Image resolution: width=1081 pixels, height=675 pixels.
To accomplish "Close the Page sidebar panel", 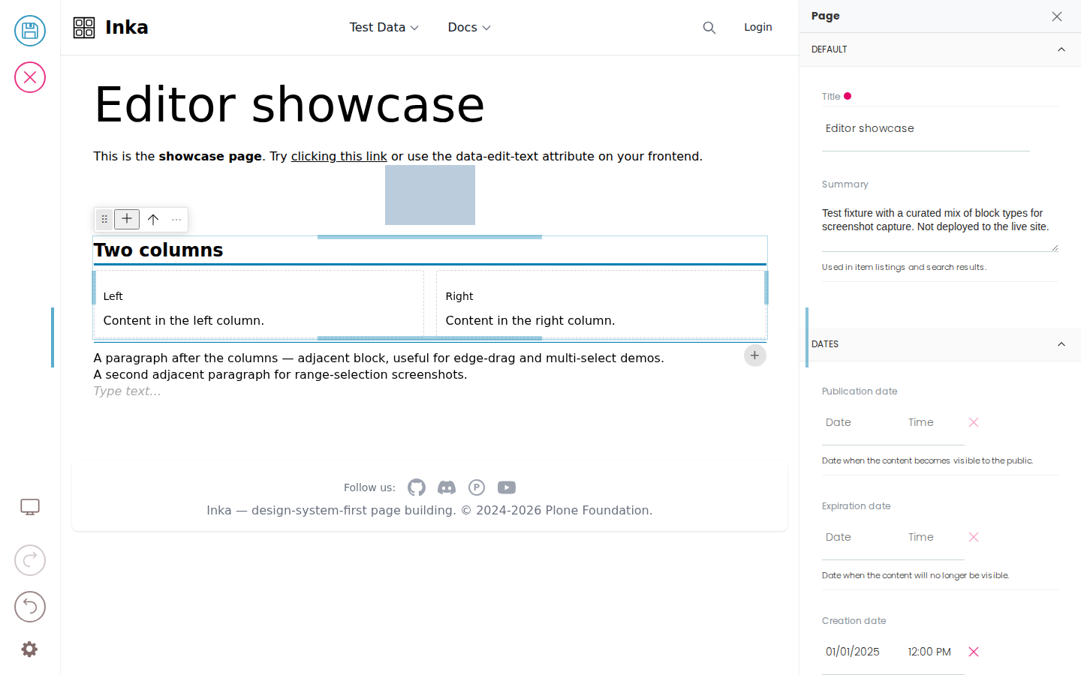I will (1057, 16).
